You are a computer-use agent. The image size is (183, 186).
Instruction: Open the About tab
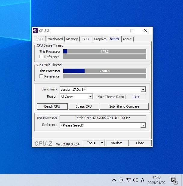(127, 39)
